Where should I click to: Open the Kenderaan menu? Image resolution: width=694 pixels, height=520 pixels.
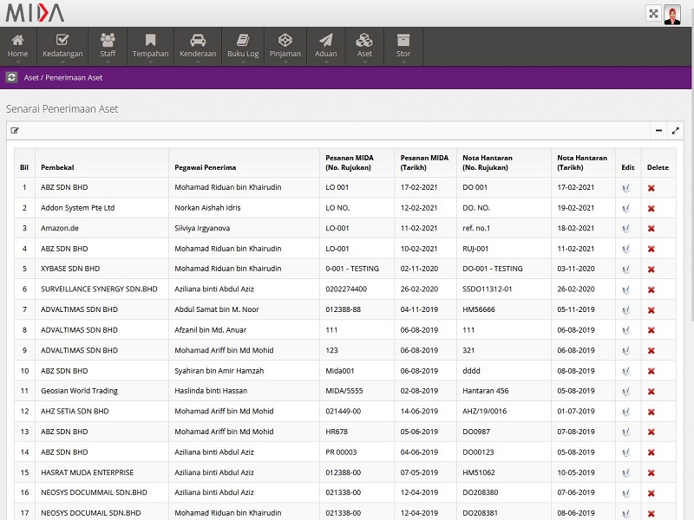(x=198, y=46)
